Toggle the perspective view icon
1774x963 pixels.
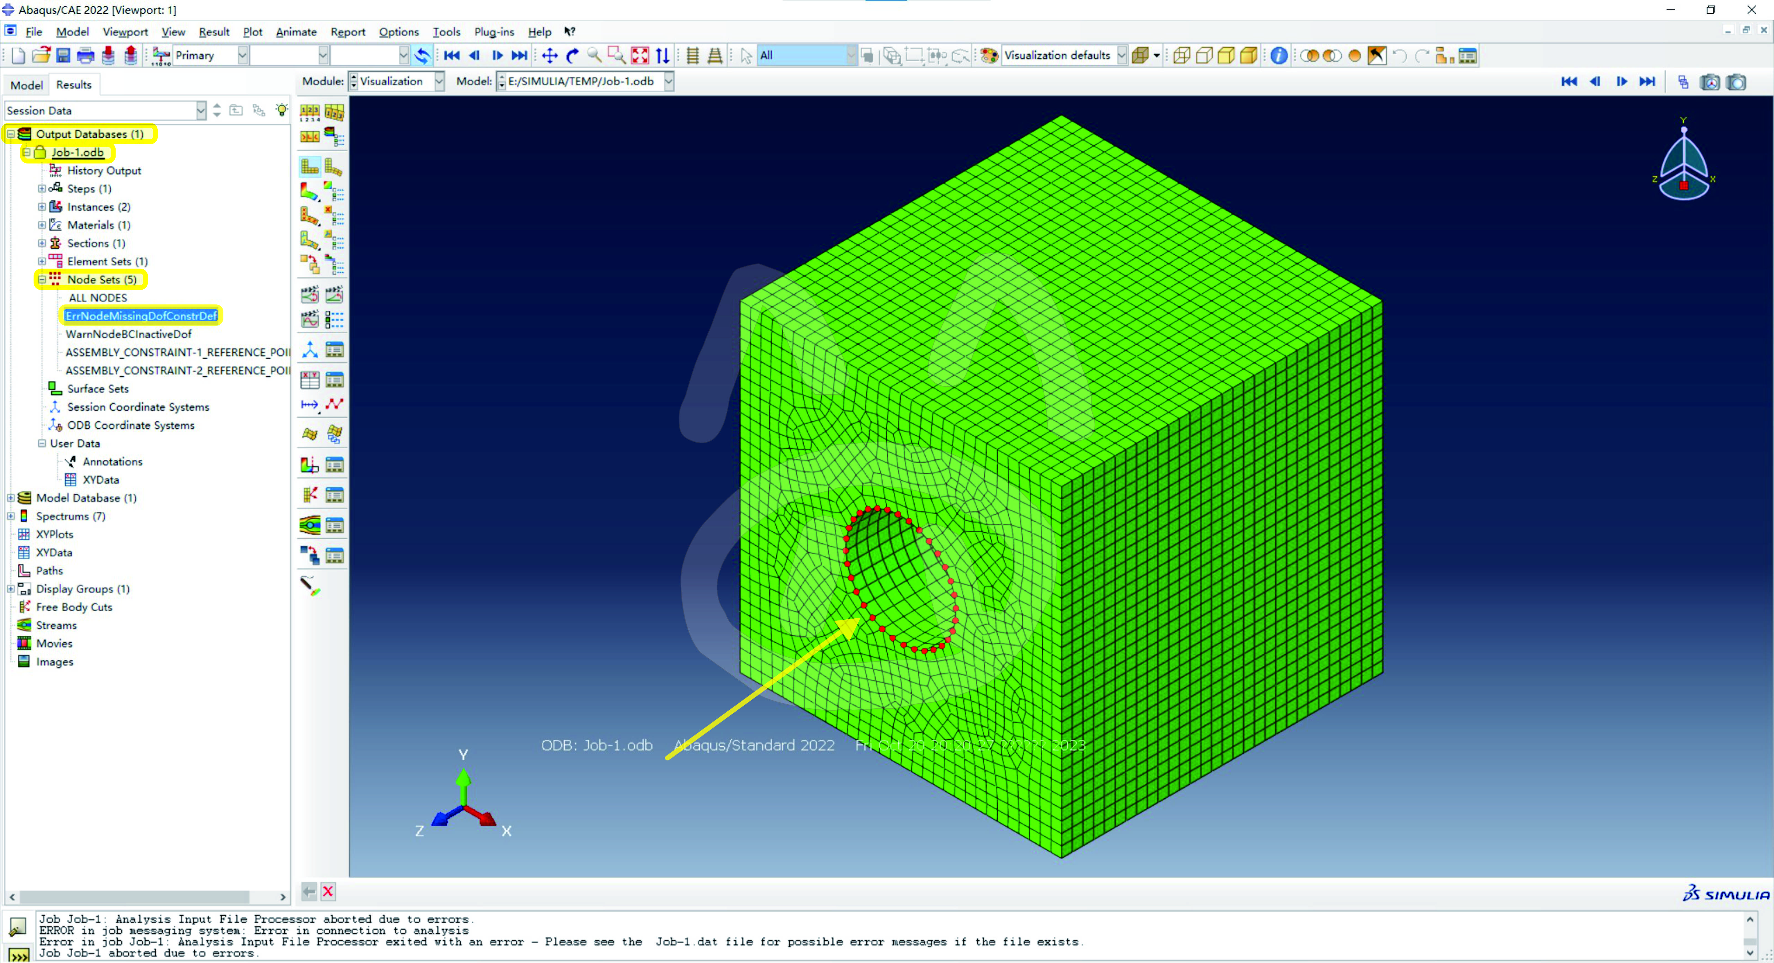tap(715, 56)
